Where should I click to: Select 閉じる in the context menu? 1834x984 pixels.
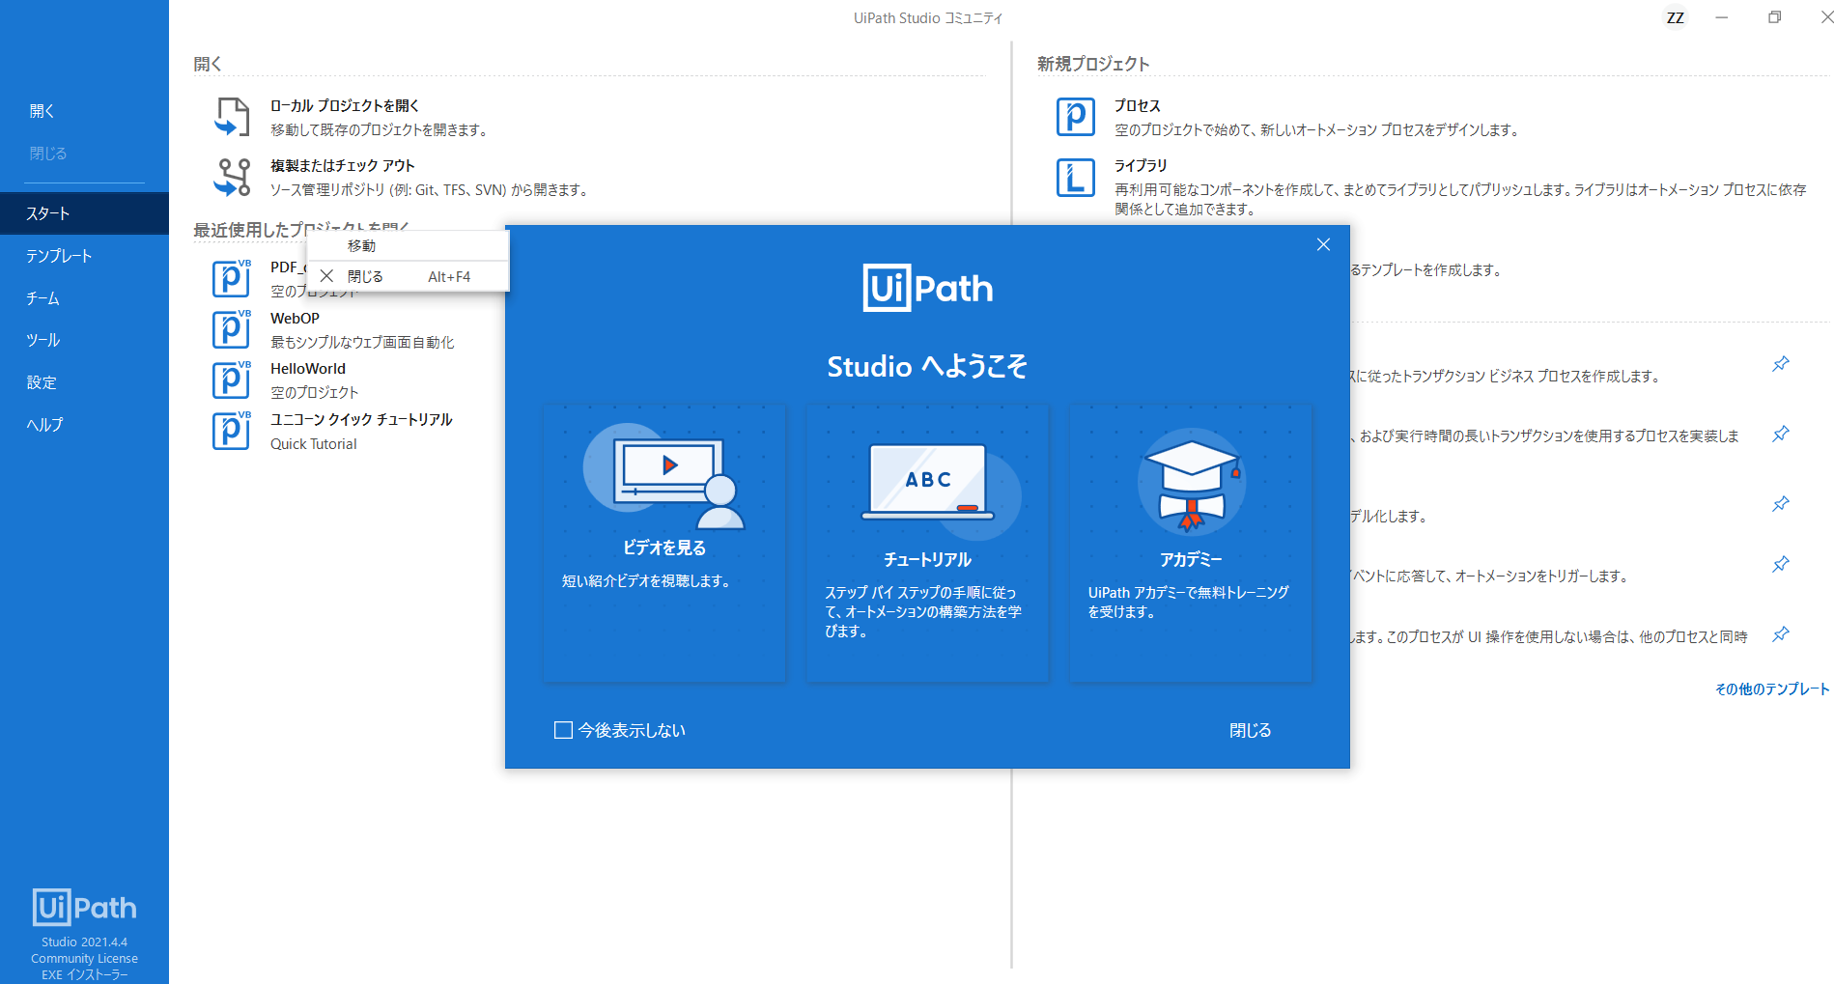click(x=365, y=276)
